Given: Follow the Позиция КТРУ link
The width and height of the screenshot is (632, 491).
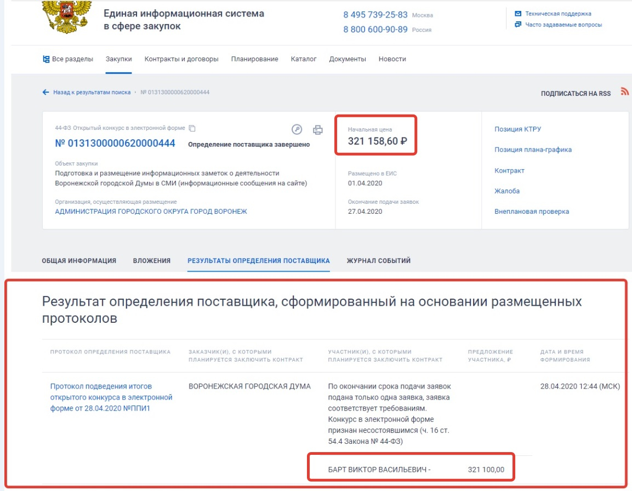Looking at the screenshot, I should [x=517, y=129].
